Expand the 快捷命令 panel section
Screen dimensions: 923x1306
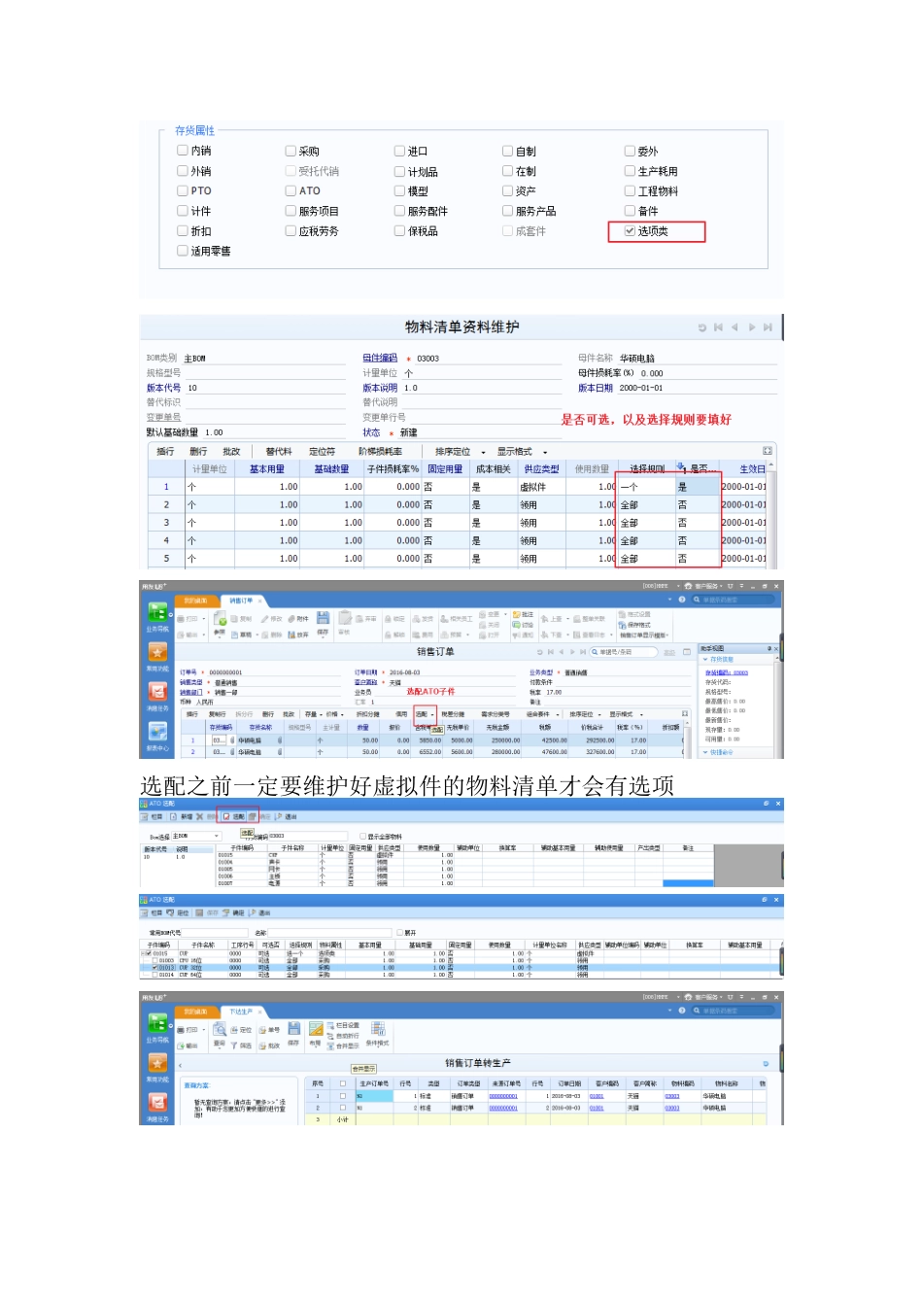705,752
